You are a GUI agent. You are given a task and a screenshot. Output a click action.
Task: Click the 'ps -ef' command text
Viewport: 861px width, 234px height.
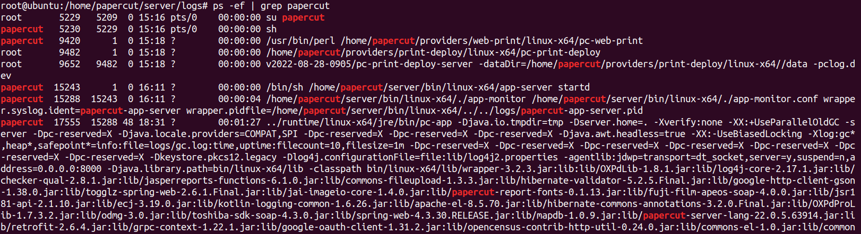tap(229, 6)
